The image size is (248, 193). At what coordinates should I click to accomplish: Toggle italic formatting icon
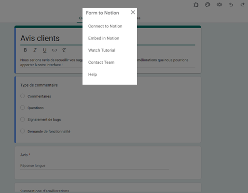pos(35,50)
